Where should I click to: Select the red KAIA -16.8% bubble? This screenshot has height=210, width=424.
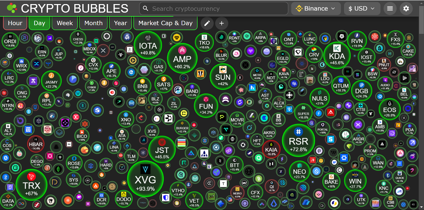coord(271,149)
